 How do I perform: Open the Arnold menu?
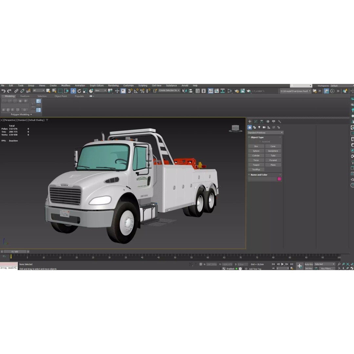click(185, 86)
